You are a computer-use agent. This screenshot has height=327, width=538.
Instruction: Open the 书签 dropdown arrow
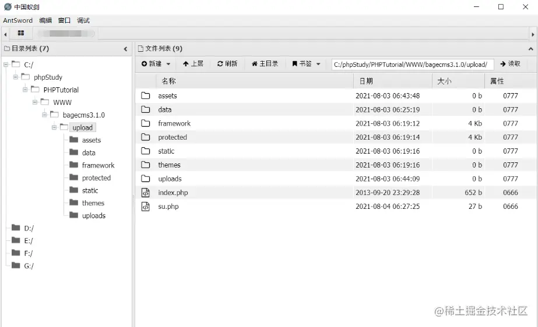(x=318, y=64)
